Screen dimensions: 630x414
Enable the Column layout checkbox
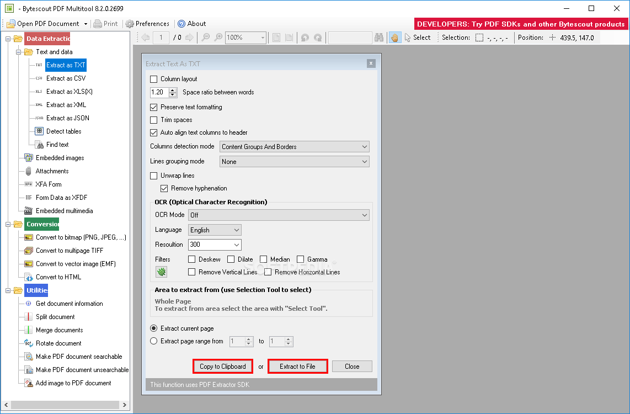click(x=153, y=79)
